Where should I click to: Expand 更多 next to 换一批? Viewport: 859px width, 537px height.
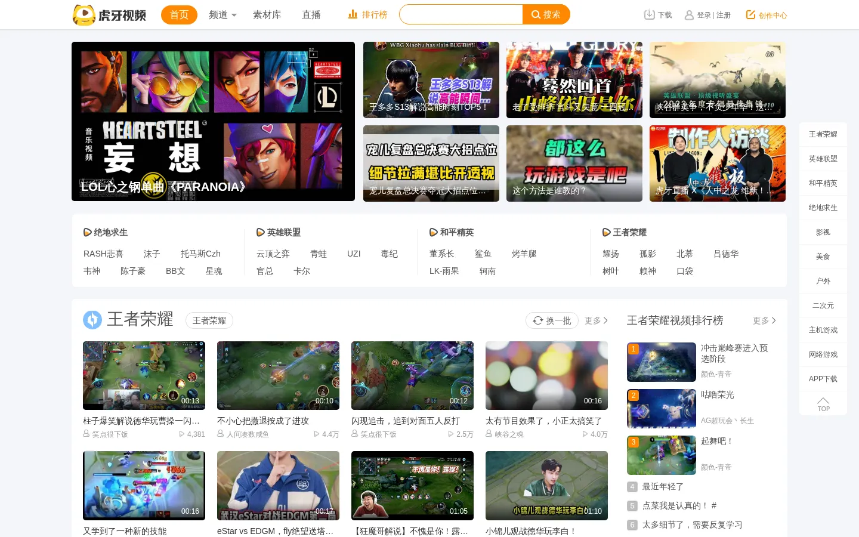pos(597,320)
